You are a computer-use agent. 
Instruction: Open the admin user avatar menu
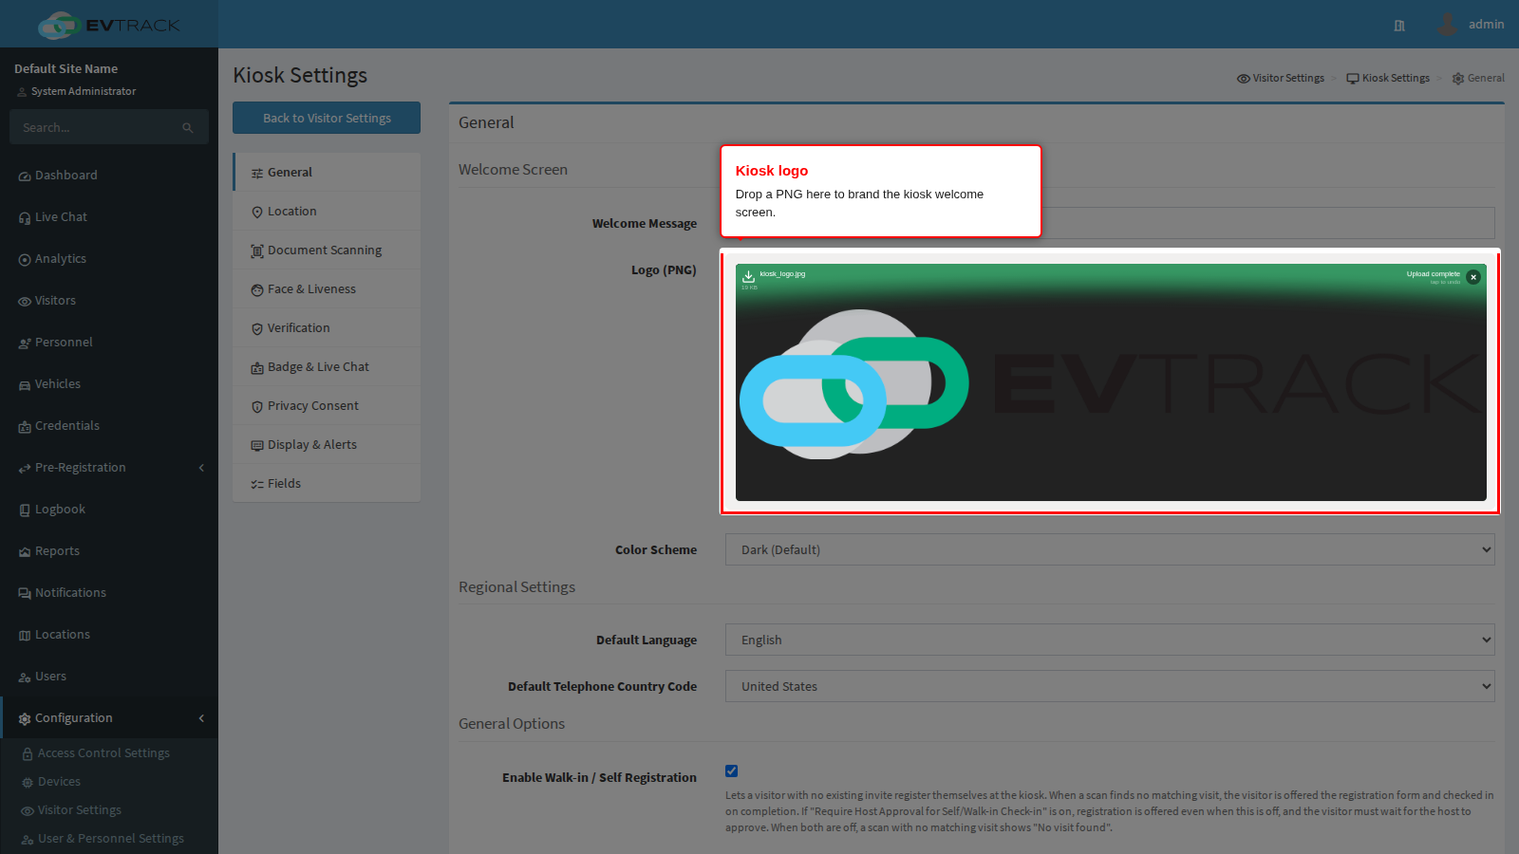coord(1447,24)
